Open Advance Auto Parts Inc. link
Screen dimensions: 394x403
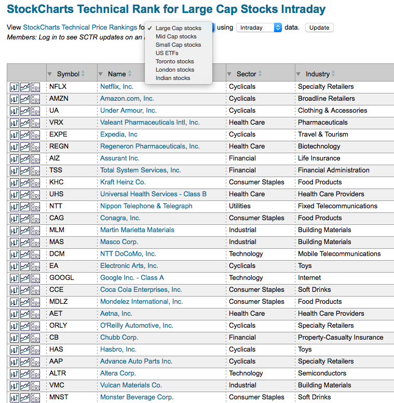[136, 361]
